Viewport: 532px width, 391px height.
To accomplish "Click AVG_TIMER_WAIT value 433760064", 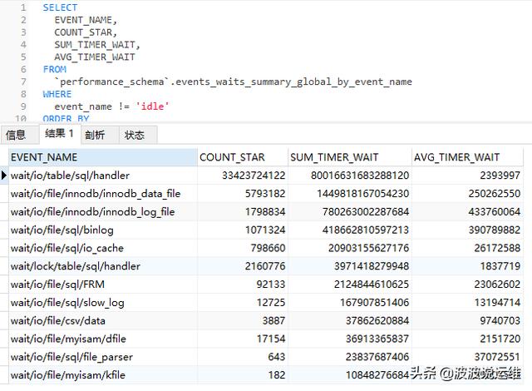I will click(495, 212).
